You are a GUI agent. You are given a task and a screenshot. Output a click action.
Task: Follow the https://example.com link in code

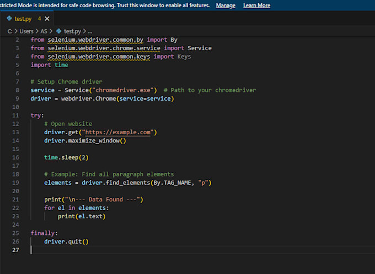click(118, 132)
